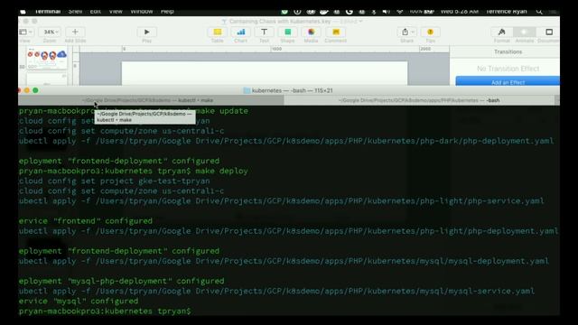Open the Edit menu
This screenshot has width=578, height=325.
[95, 12]
